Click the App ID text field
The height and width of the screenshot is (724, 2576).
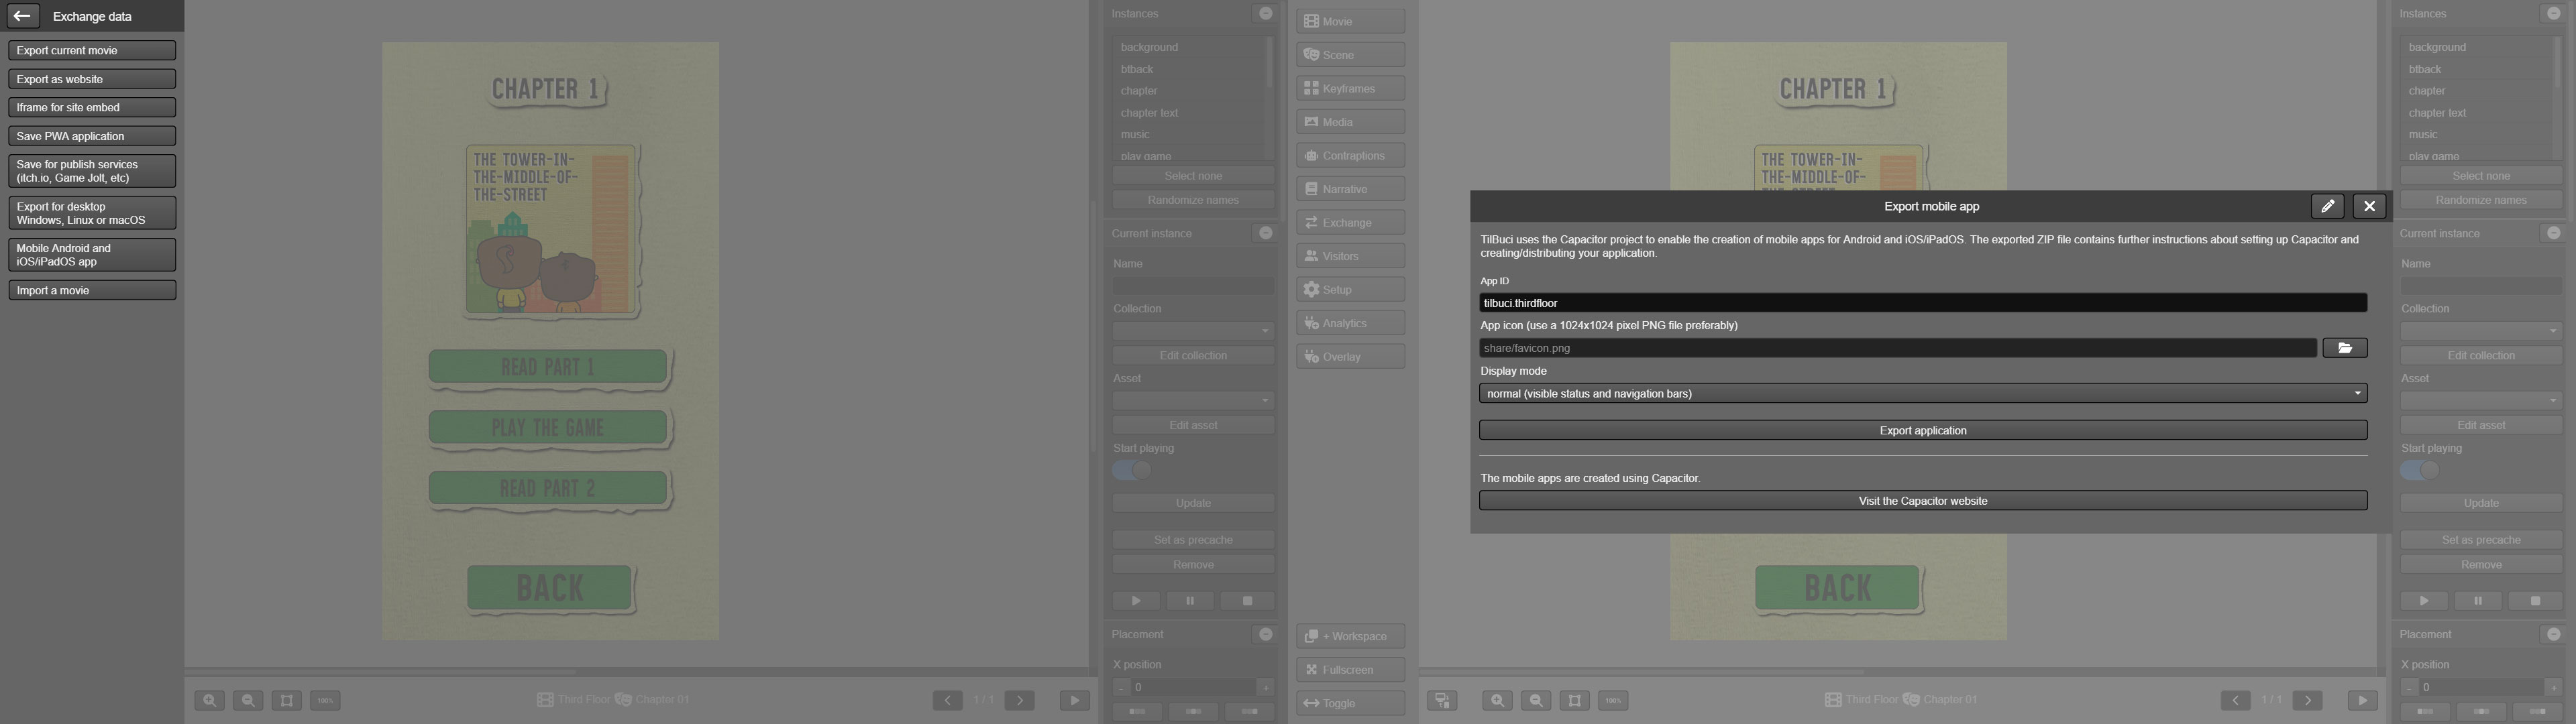[x=1922, y=303]
